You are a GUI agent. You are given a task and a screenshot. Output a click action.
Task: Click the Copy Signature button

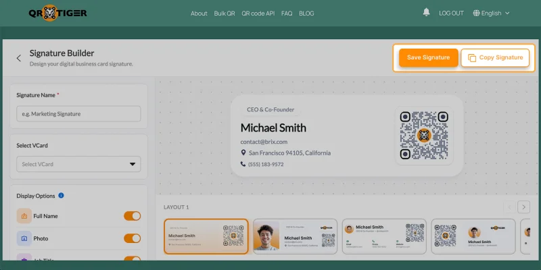click(495, 57)
